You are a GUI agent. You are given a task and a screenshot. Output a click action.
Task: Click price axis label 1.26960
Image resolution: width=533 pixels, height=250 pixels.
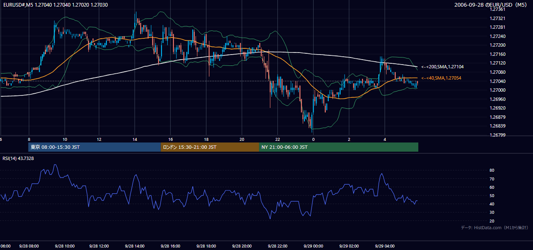point(498,99)
